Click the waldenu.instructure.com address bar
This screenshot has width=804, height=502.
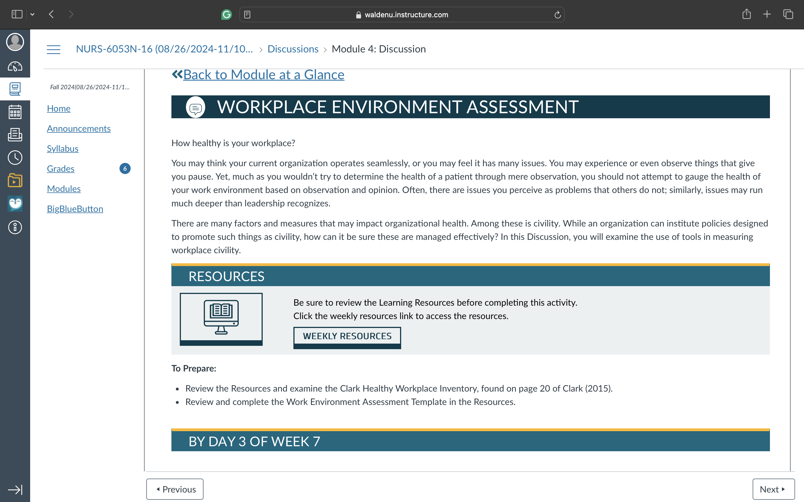pyautogui.click(x=402, y=15)
